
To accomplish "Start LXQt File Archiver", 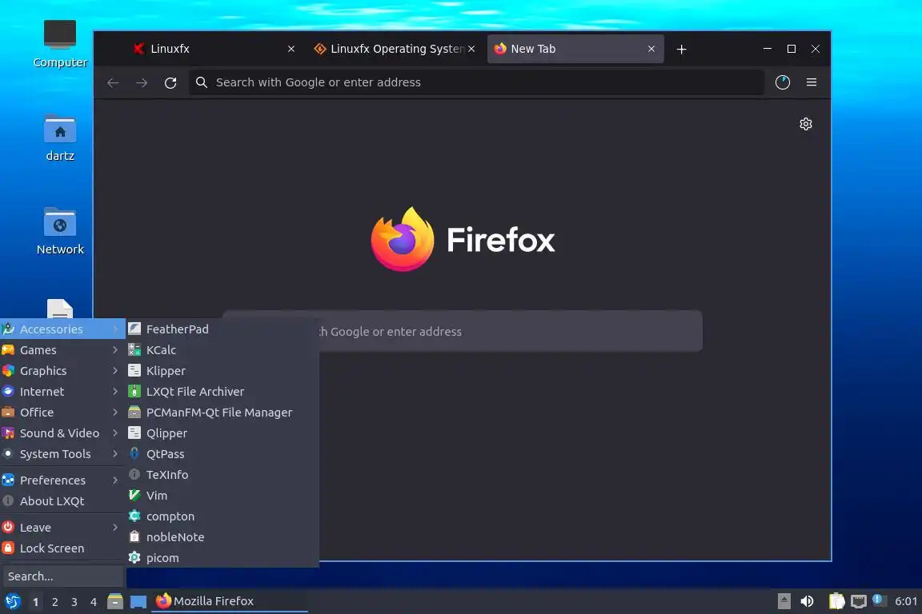I will click(x=222, y=391).
